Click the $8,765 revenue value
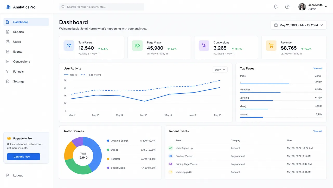This screenshot has height=188, width=333. tap(289, 48)
